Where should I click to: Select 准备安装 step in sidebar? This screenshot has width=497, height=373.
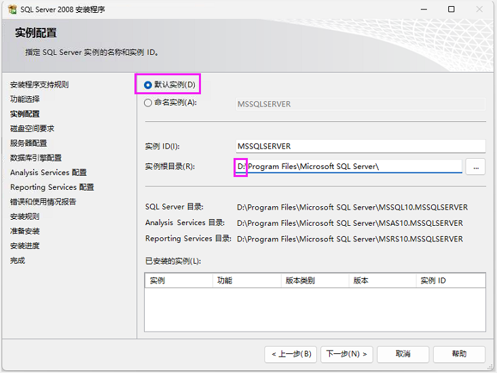click(24, 231)
